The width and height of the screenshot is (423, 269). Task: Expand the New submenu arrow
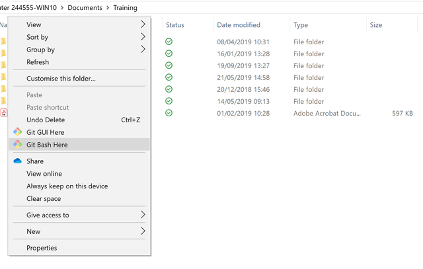tap(143, 231)
